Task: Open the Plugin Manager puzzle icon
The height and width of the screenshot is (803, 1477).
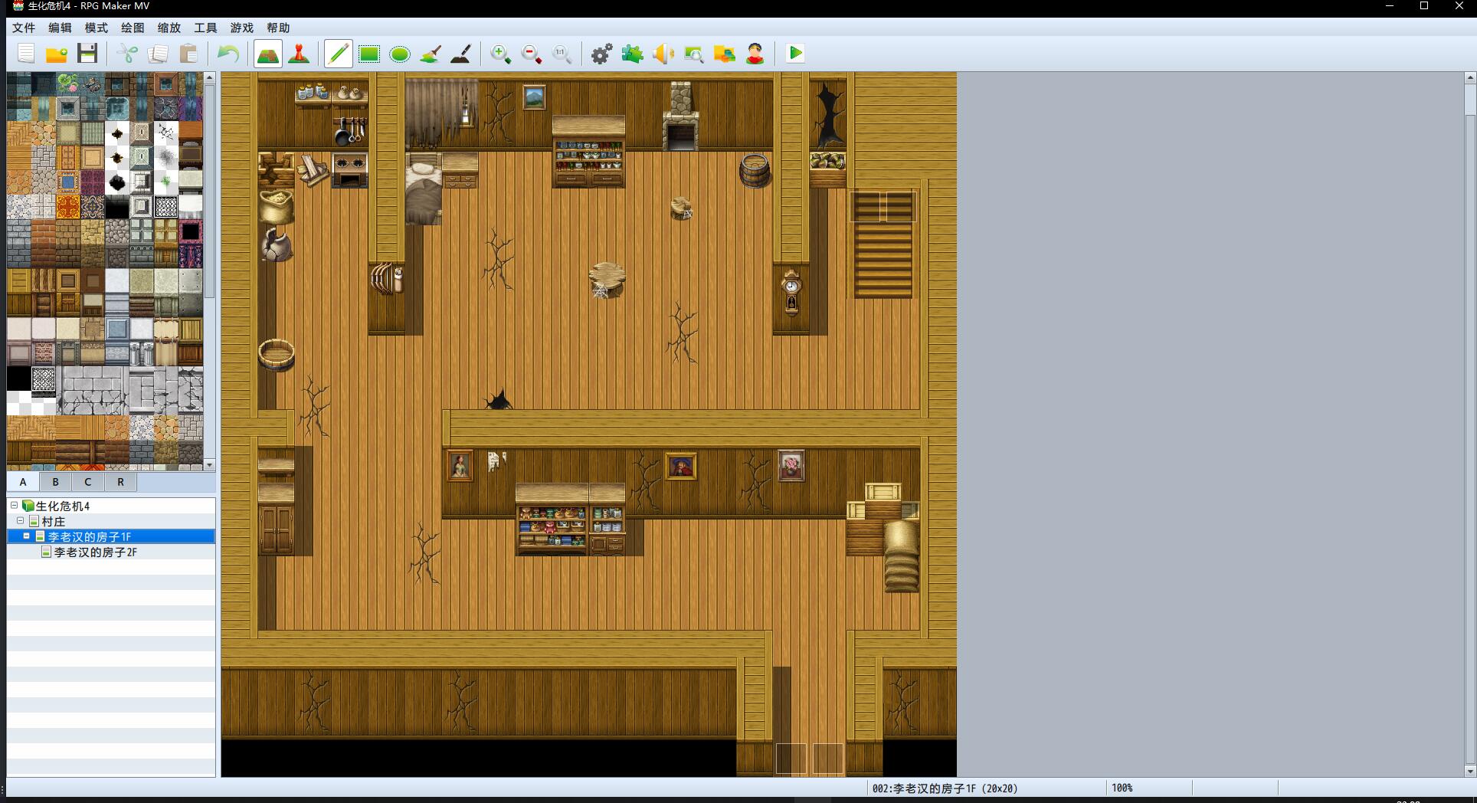Action: 633,54
